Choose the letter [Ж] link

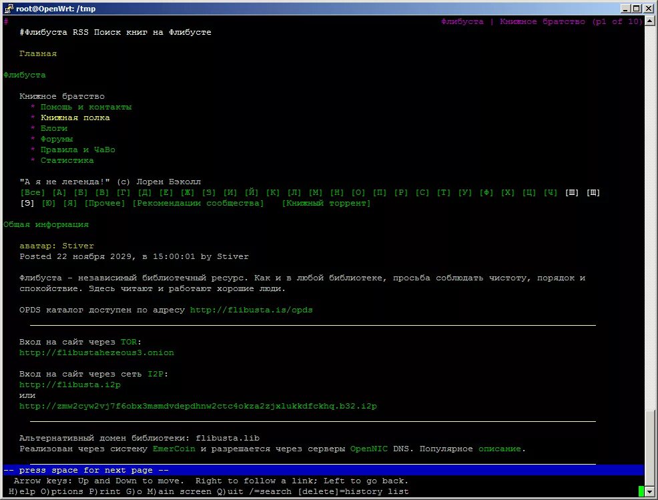pyautogui.click(x=188, y=192)
